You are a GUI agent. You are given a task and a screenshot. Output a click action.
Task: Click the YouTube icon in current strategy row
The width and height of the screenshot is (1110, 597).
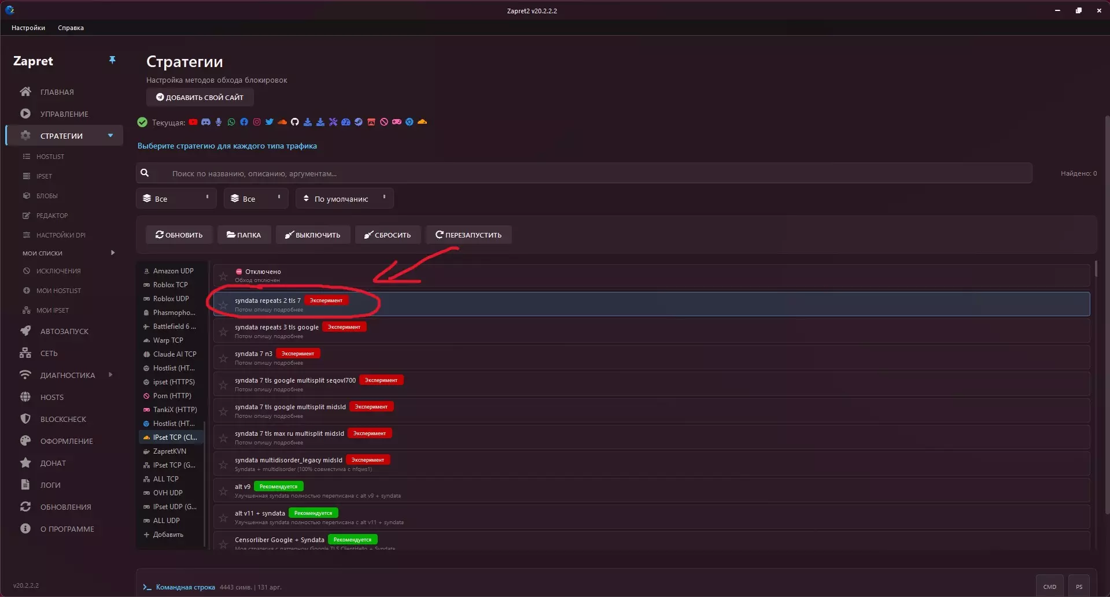point(193,122)
